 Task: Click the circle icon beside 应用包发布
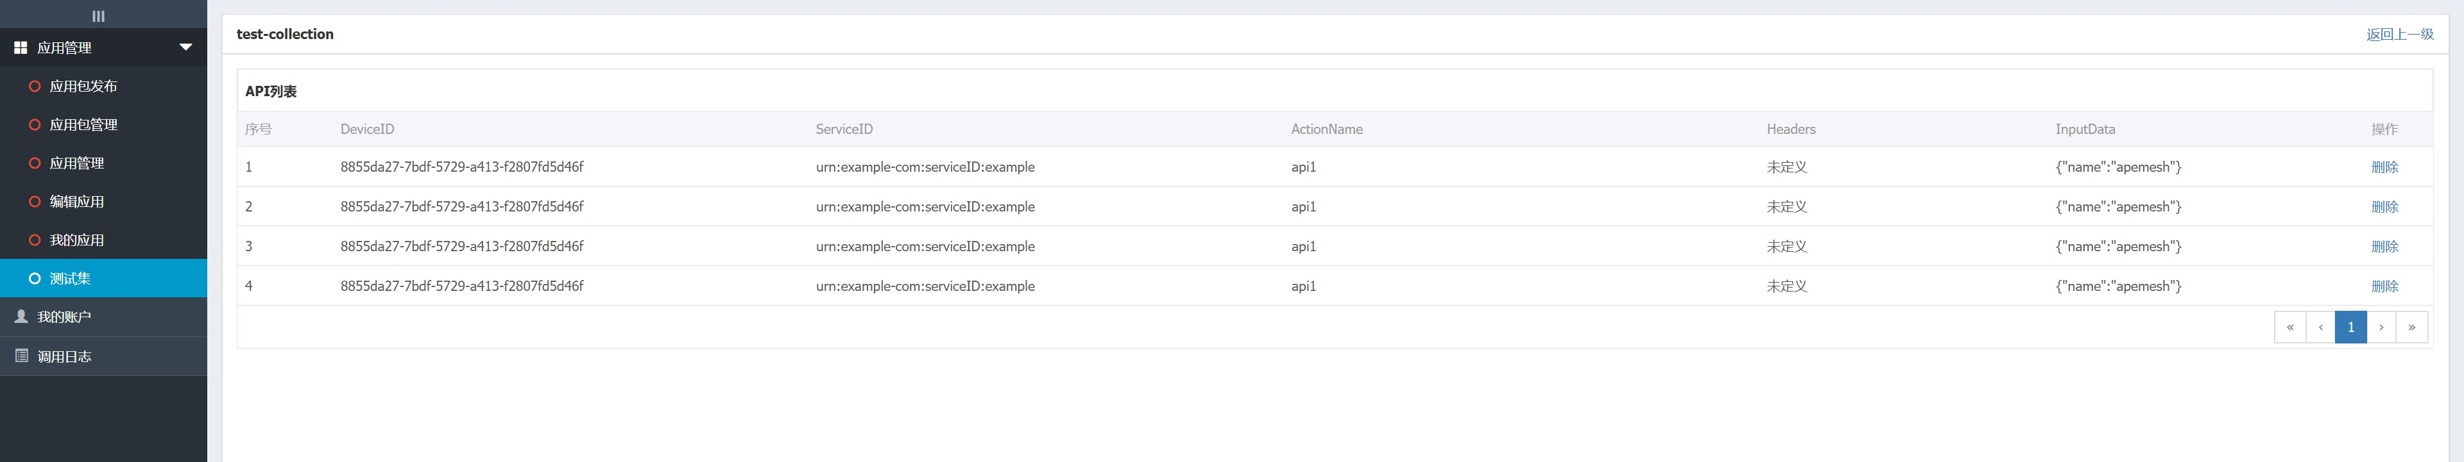click(35, 86)
